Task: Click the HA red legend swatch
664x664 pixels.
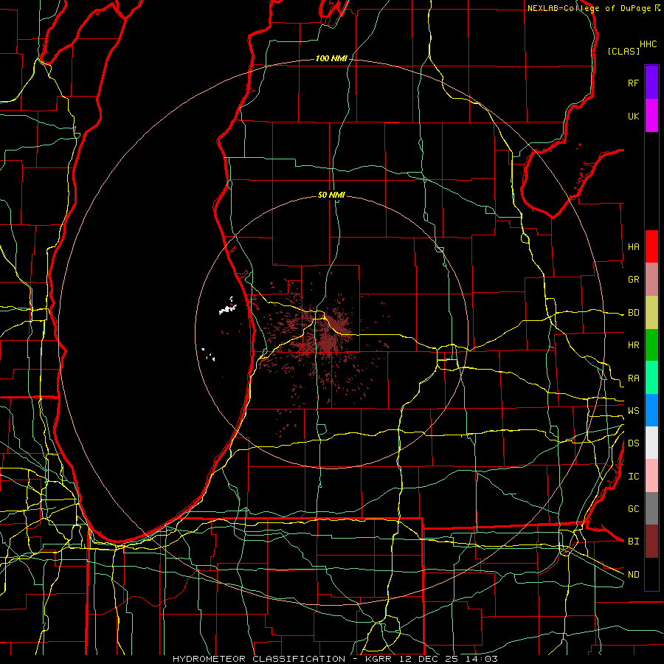Action: tap(651, 246)
